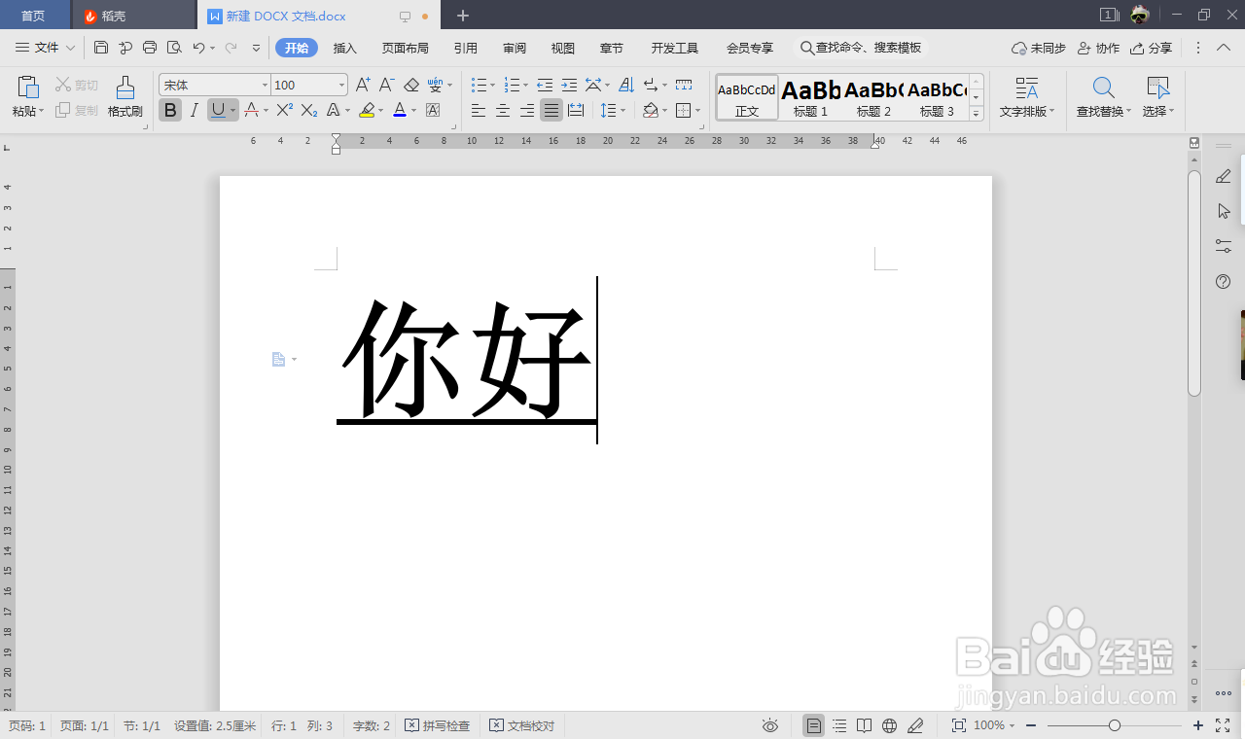The height and width of the screenshot is (739, 1245).
Task: Click the Print icon in quick toolbar
Action: (150, 47)
